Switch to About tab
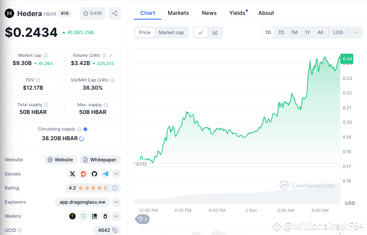367x235 pixels. coord(266,13)
